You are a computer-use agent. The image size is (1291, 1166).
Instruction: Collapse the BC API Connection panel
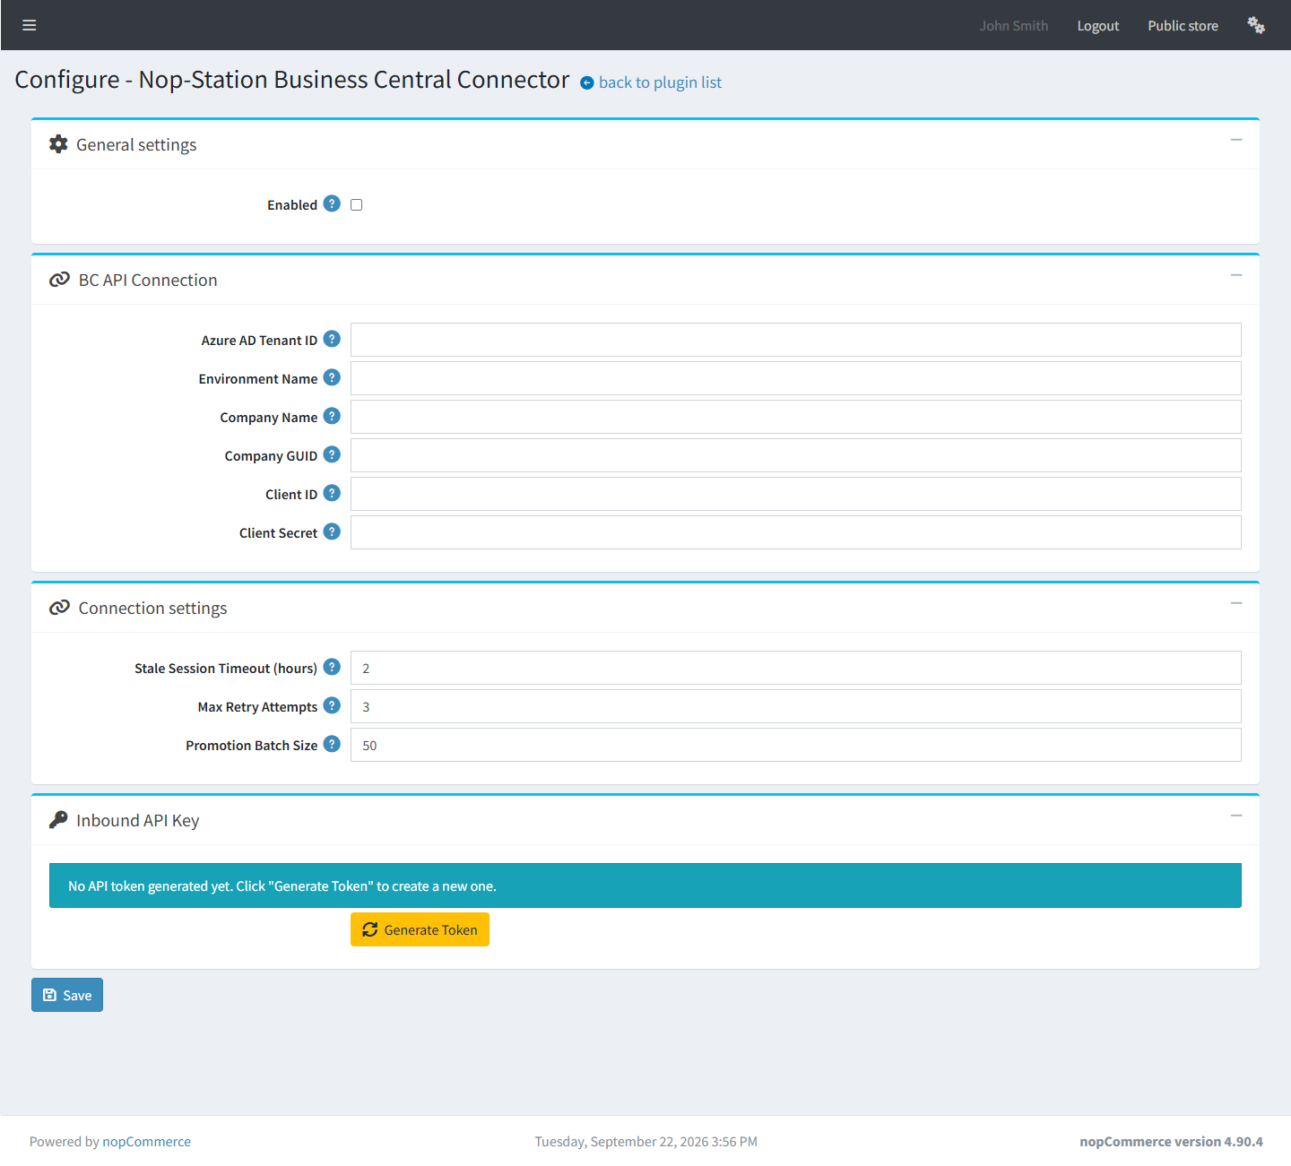(1236, 275)
